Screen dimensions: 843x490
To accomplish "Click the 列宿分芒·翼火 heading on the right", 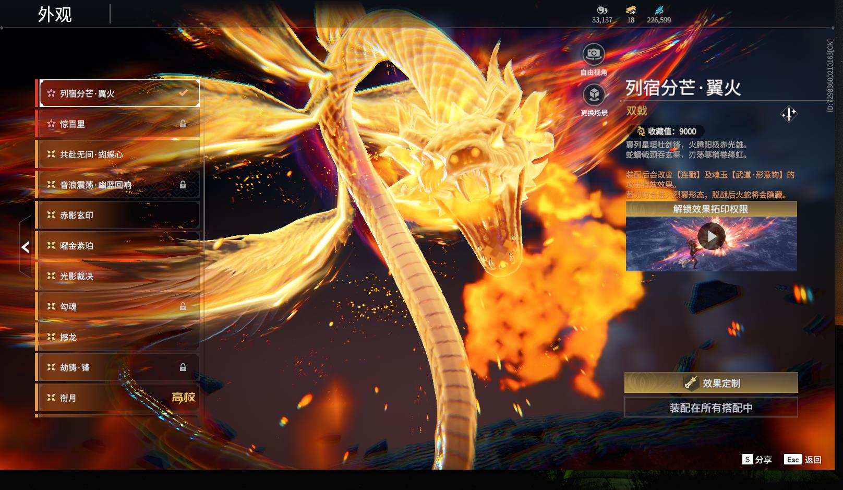I will [683, 88].
